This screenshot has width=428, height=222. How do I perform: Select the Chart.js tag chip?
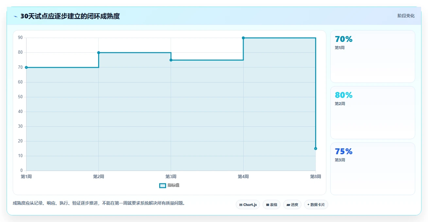click(x=248, y=205)
